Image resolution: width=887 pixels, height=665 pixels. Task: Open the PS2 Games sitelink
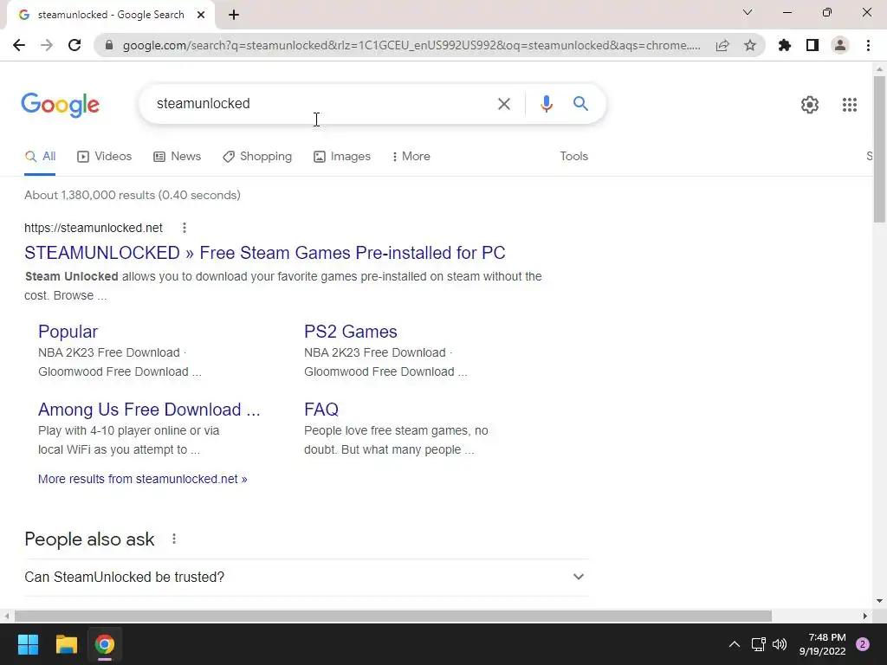coord(351,332)
